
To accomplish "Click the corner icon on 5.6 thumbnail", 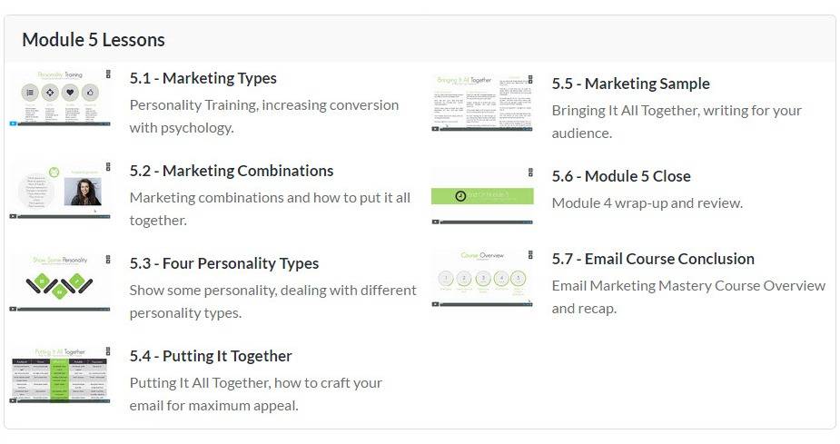I will click(530, 171).
